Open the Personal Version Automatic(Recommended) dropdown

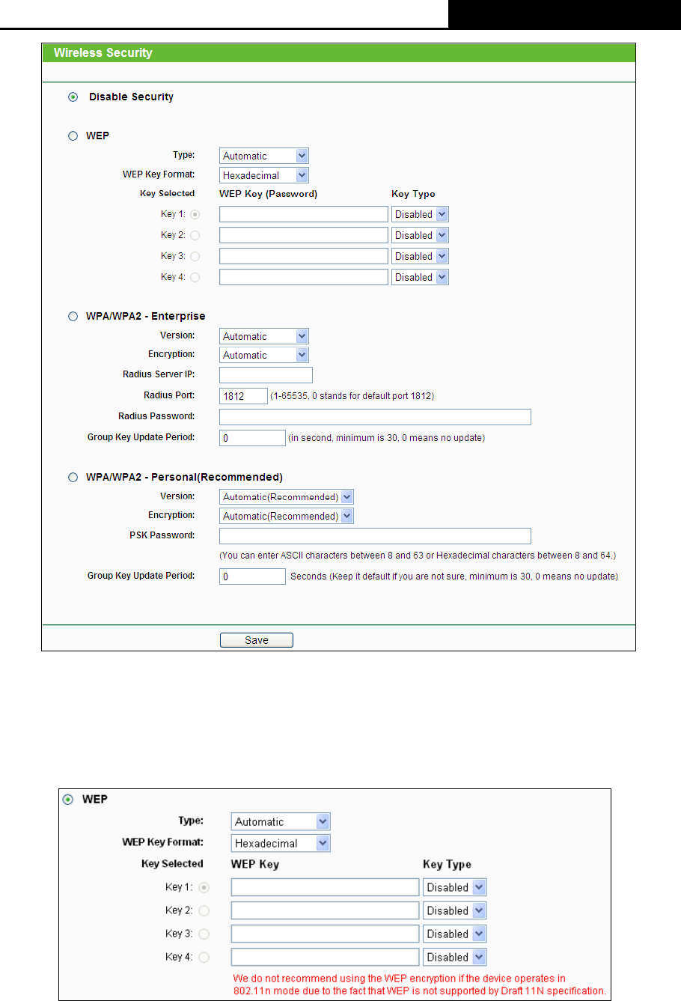(287, 496)
